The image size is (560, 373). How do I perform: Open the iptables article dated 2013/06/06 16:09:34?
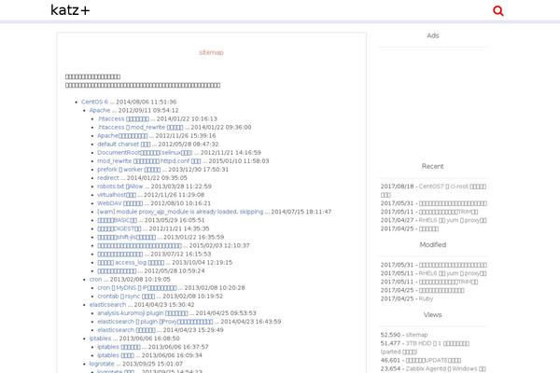click(116, 355)
